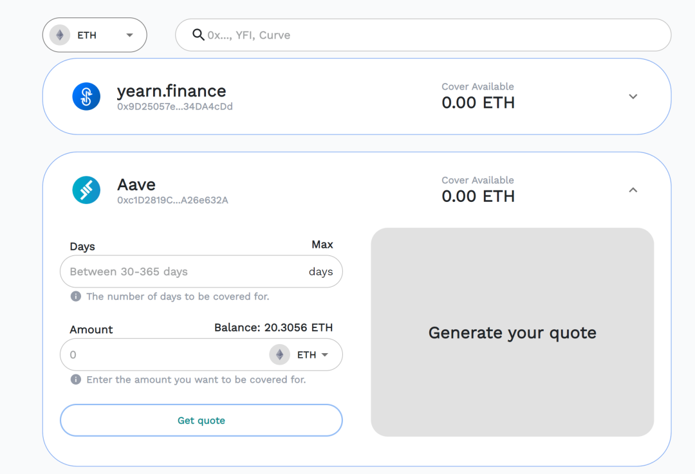The image size is (695, 474).
Task: Click the Get quote button
Action: tap(201, 420)
